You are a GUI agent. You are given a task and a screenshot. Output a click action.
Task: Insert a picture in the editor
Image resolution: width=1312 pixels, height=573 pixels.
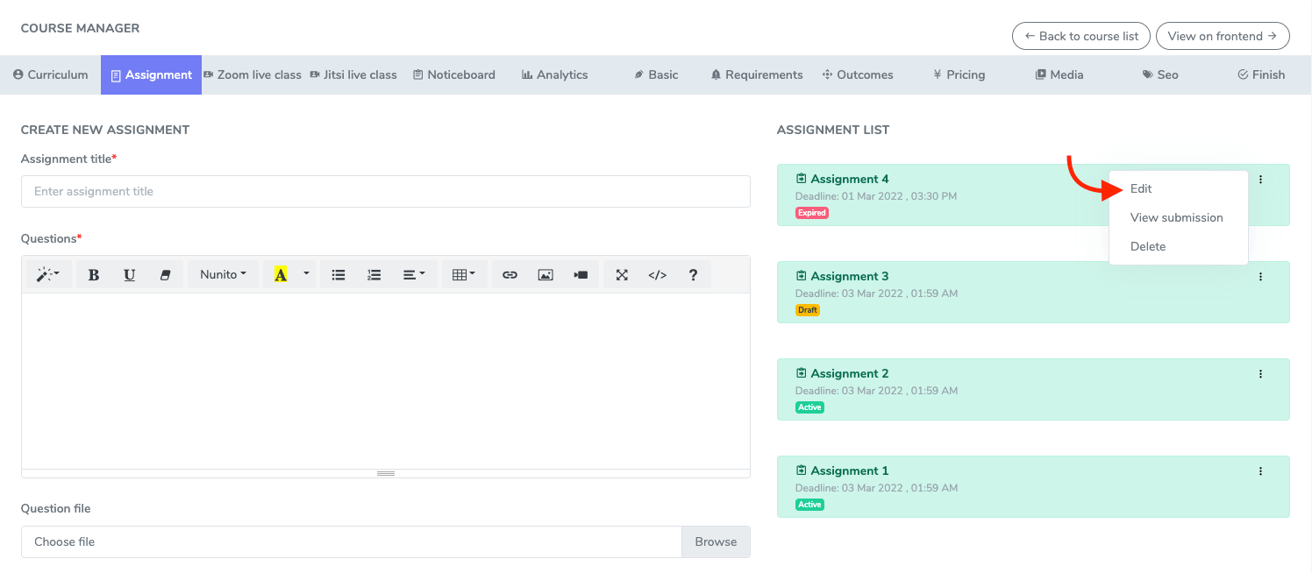[x=545, y=275]
